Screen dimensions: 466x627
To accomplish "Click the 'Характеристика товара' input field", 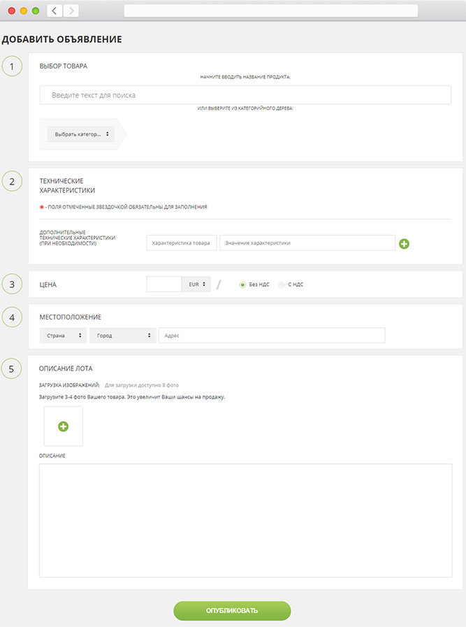I will point(182,243).
